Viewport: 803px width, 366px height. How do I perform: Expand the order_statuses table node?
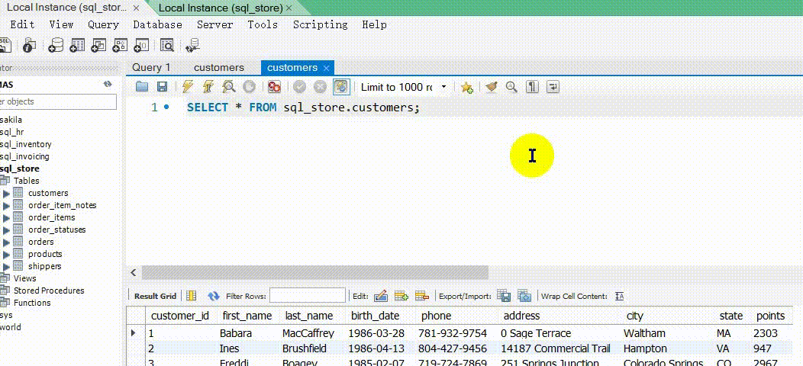[6, 230]
